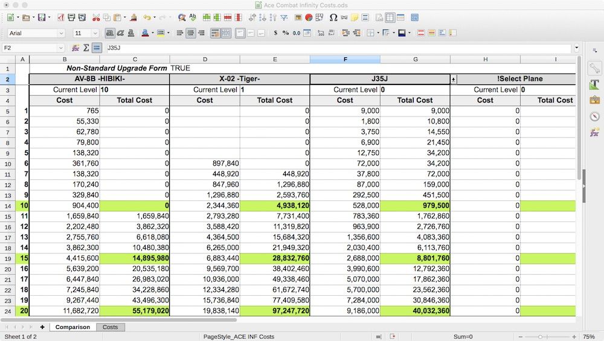Expand the font size dropdown showing 11
This screenshot has width=604, height=341.
(95, 33)
